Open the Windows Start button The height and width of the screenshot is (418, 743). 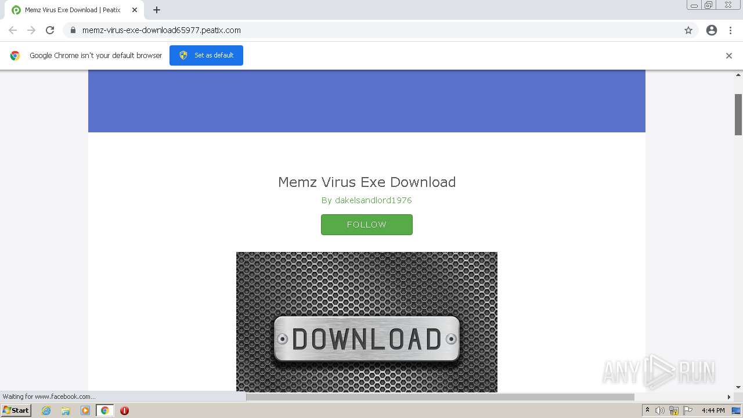[x=16, y=410]
